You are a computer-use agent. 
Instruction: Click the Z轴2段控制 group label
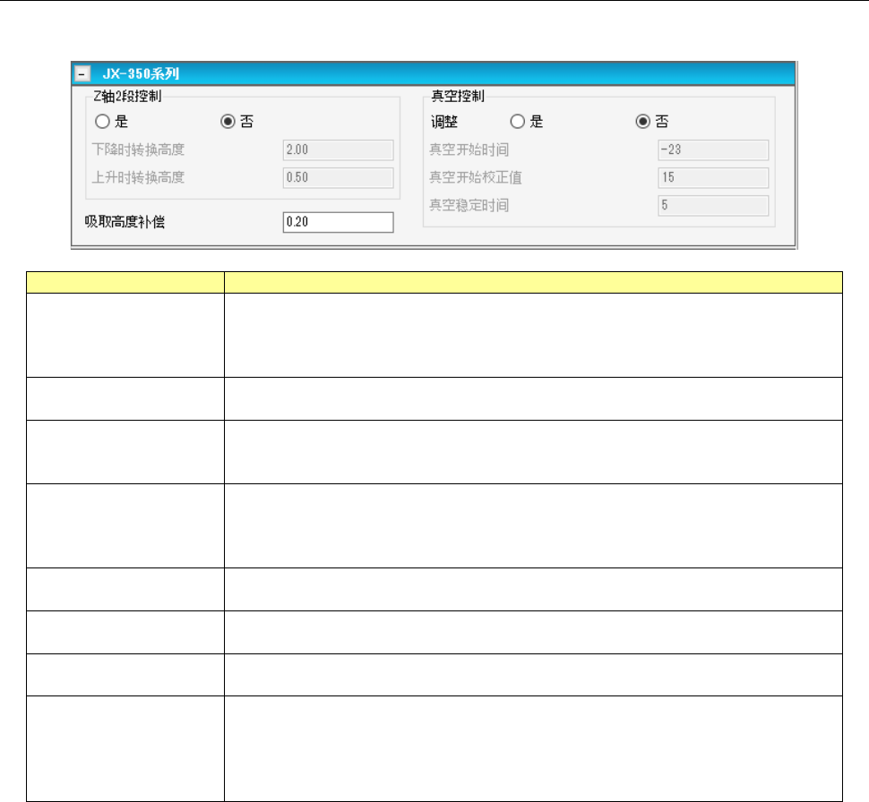coord(127,97)
